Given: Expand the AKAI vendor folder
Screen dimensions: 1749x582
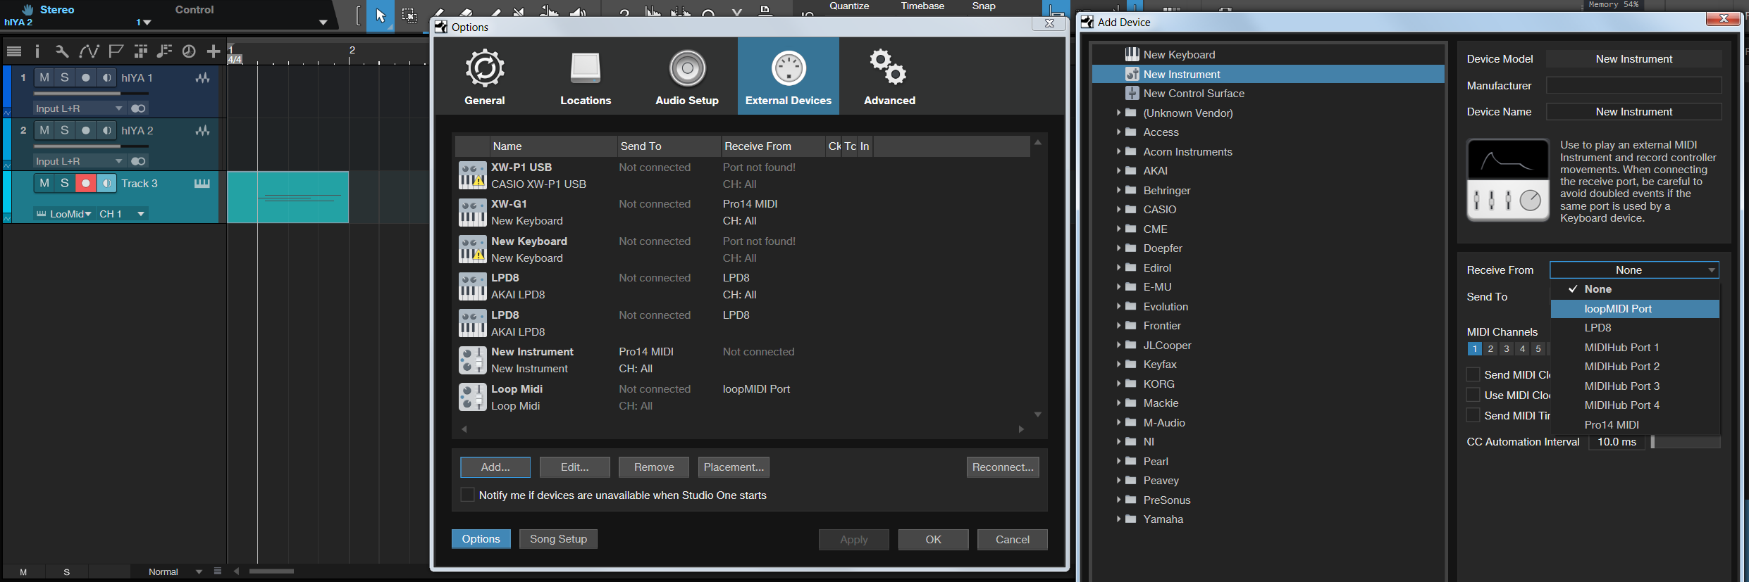Looking at the screenshot, I should coord(1118,171).
